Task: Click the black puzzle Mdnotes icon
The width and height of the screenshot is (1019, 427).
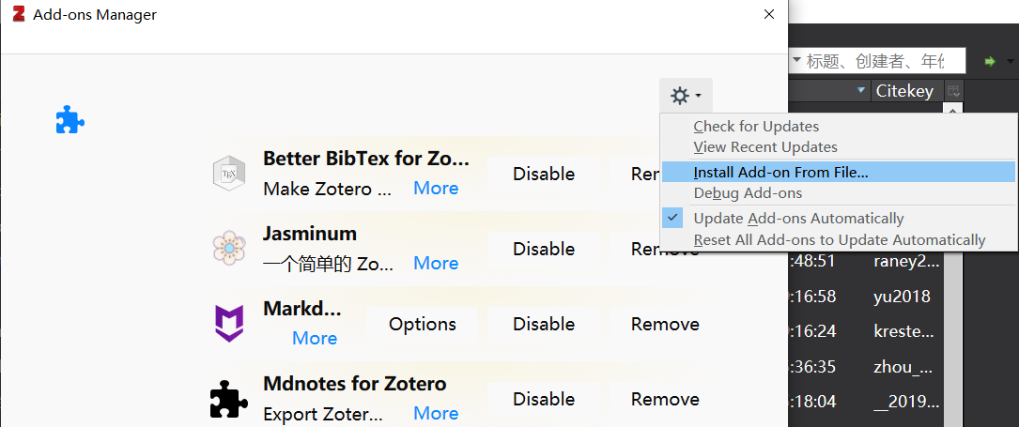Action: click(x=229, y=399)
